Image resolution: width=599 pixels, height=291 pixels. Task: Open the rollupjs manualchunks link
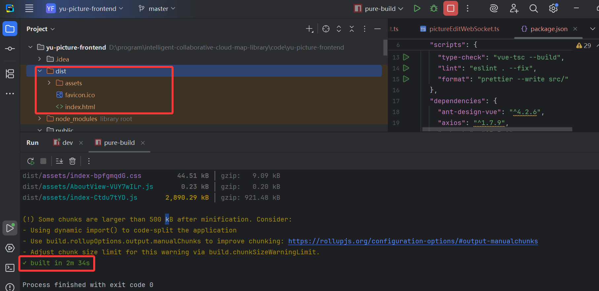point(413,241)
